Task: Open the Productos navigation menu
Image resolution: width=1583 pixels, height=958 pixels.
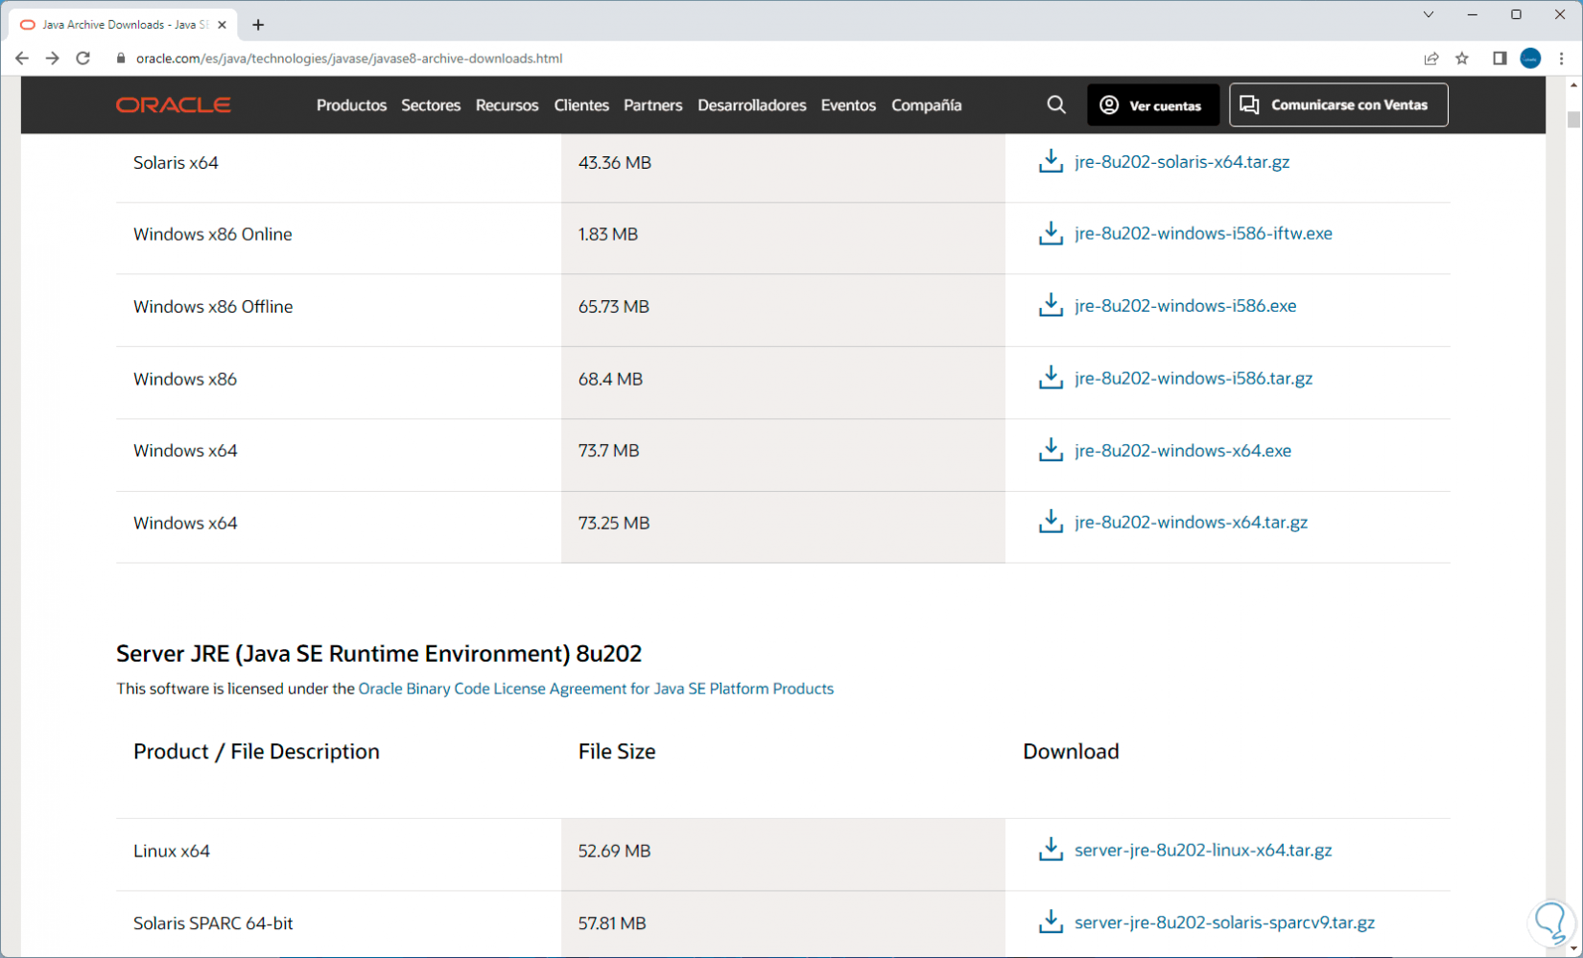Action: pyautogui.click(x=351, y=105)
